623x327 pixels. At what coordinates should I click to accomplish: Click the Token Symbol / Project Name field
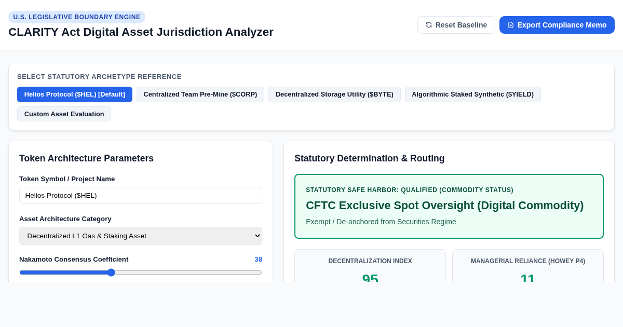click(x=141, y=195)
